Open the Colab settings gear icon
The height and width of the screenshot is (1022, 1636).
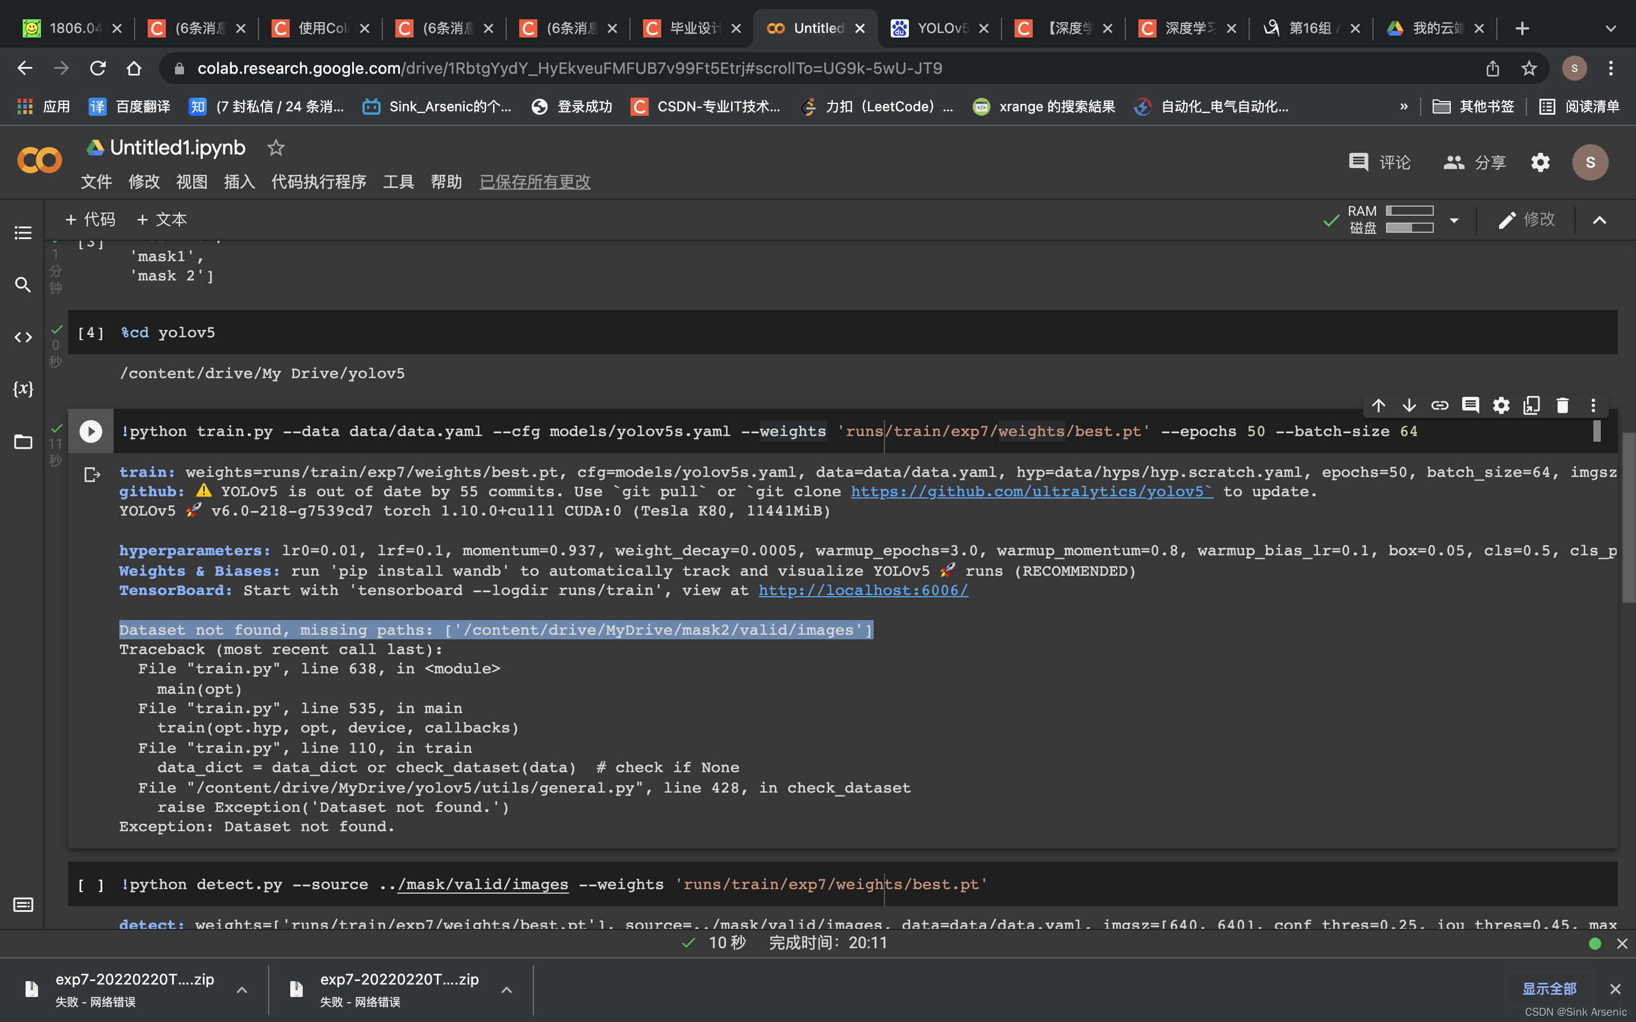point(1540,162)
